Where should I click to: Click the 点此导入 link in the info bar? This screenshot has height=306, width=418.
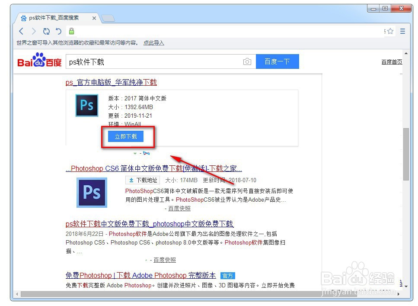click(x=154, y=43)
